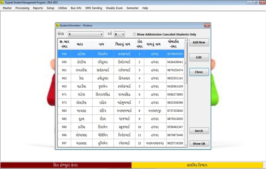266x169 pixels.
Task: Click the student list vertical scrollbar
Action: (186, 100)
